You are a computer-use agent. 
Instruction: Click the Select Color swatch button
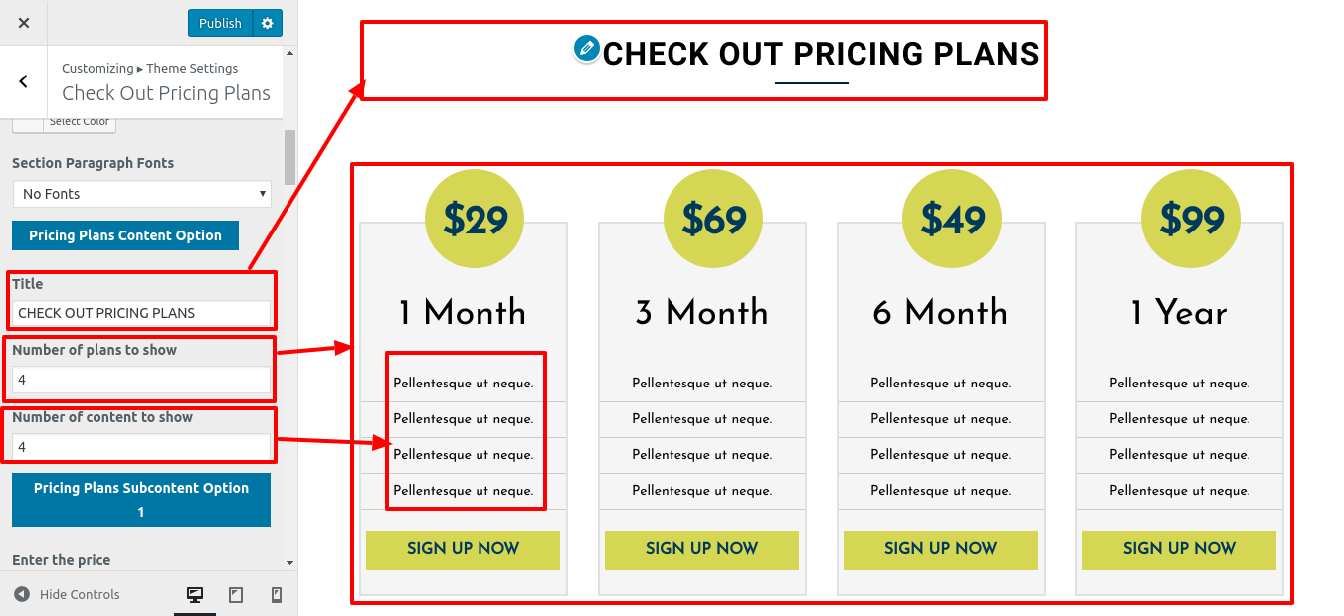[28, 122]
